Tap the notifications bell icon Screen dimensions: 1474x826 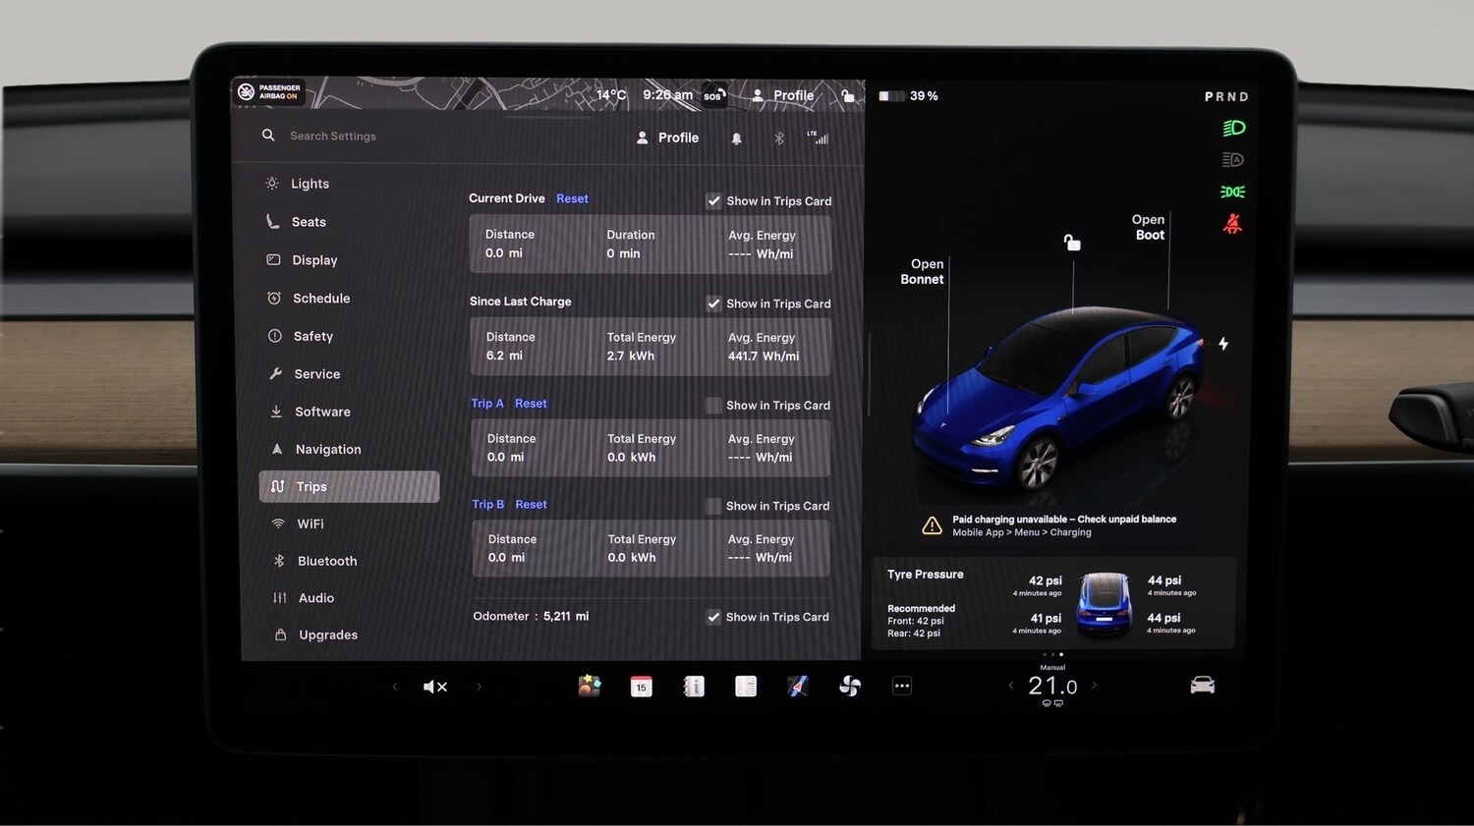(x=736, y=138)
